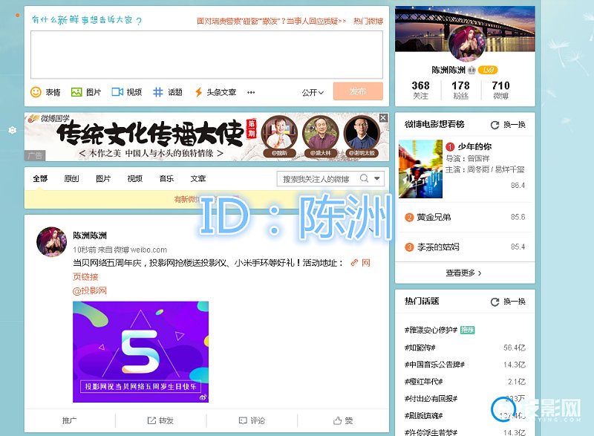Open the movie title 少年的你
Screen dimensions: 594x436
coord(474,146)
